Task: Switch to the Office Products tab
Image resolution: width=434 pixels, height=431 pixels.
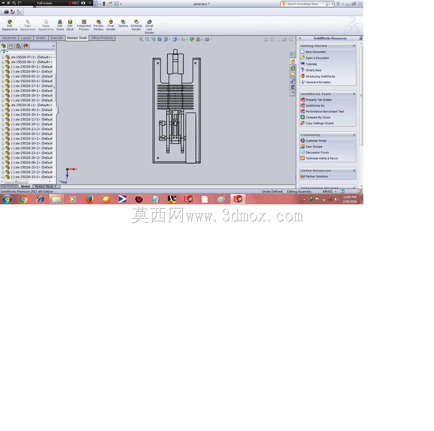Action: (x=102, y=38)
